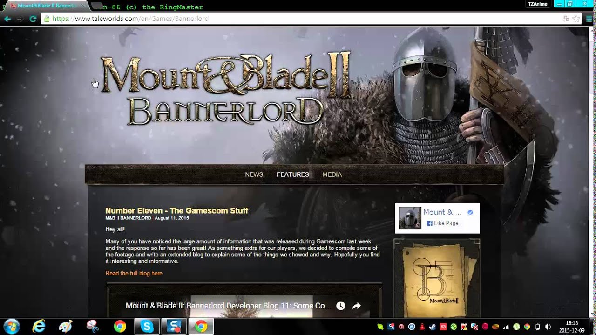Screen dimensions: 596x335
Task: Open Skype from the taskbar
Action: click(147, 327)
